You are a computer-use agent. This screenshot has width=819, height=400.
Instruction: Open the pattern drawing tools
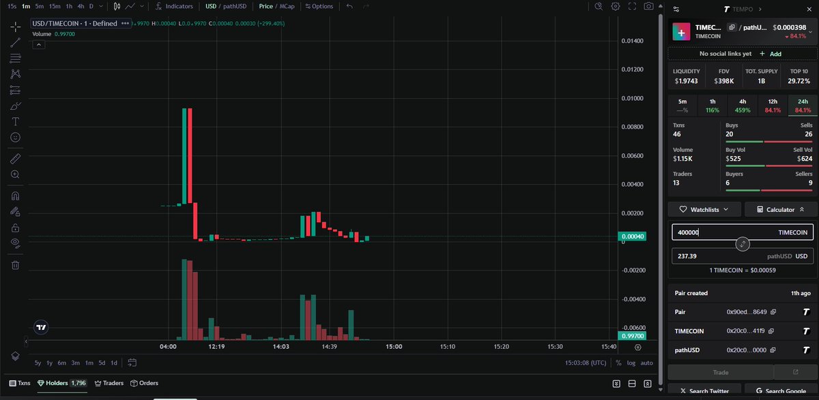click(x=15, y=74)
